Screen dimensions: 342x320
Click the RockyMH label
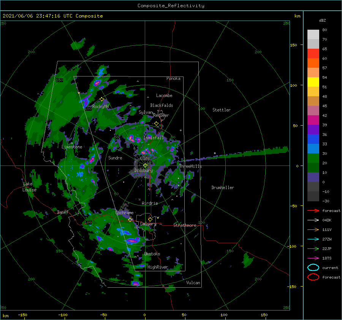(x=100, y=107)
